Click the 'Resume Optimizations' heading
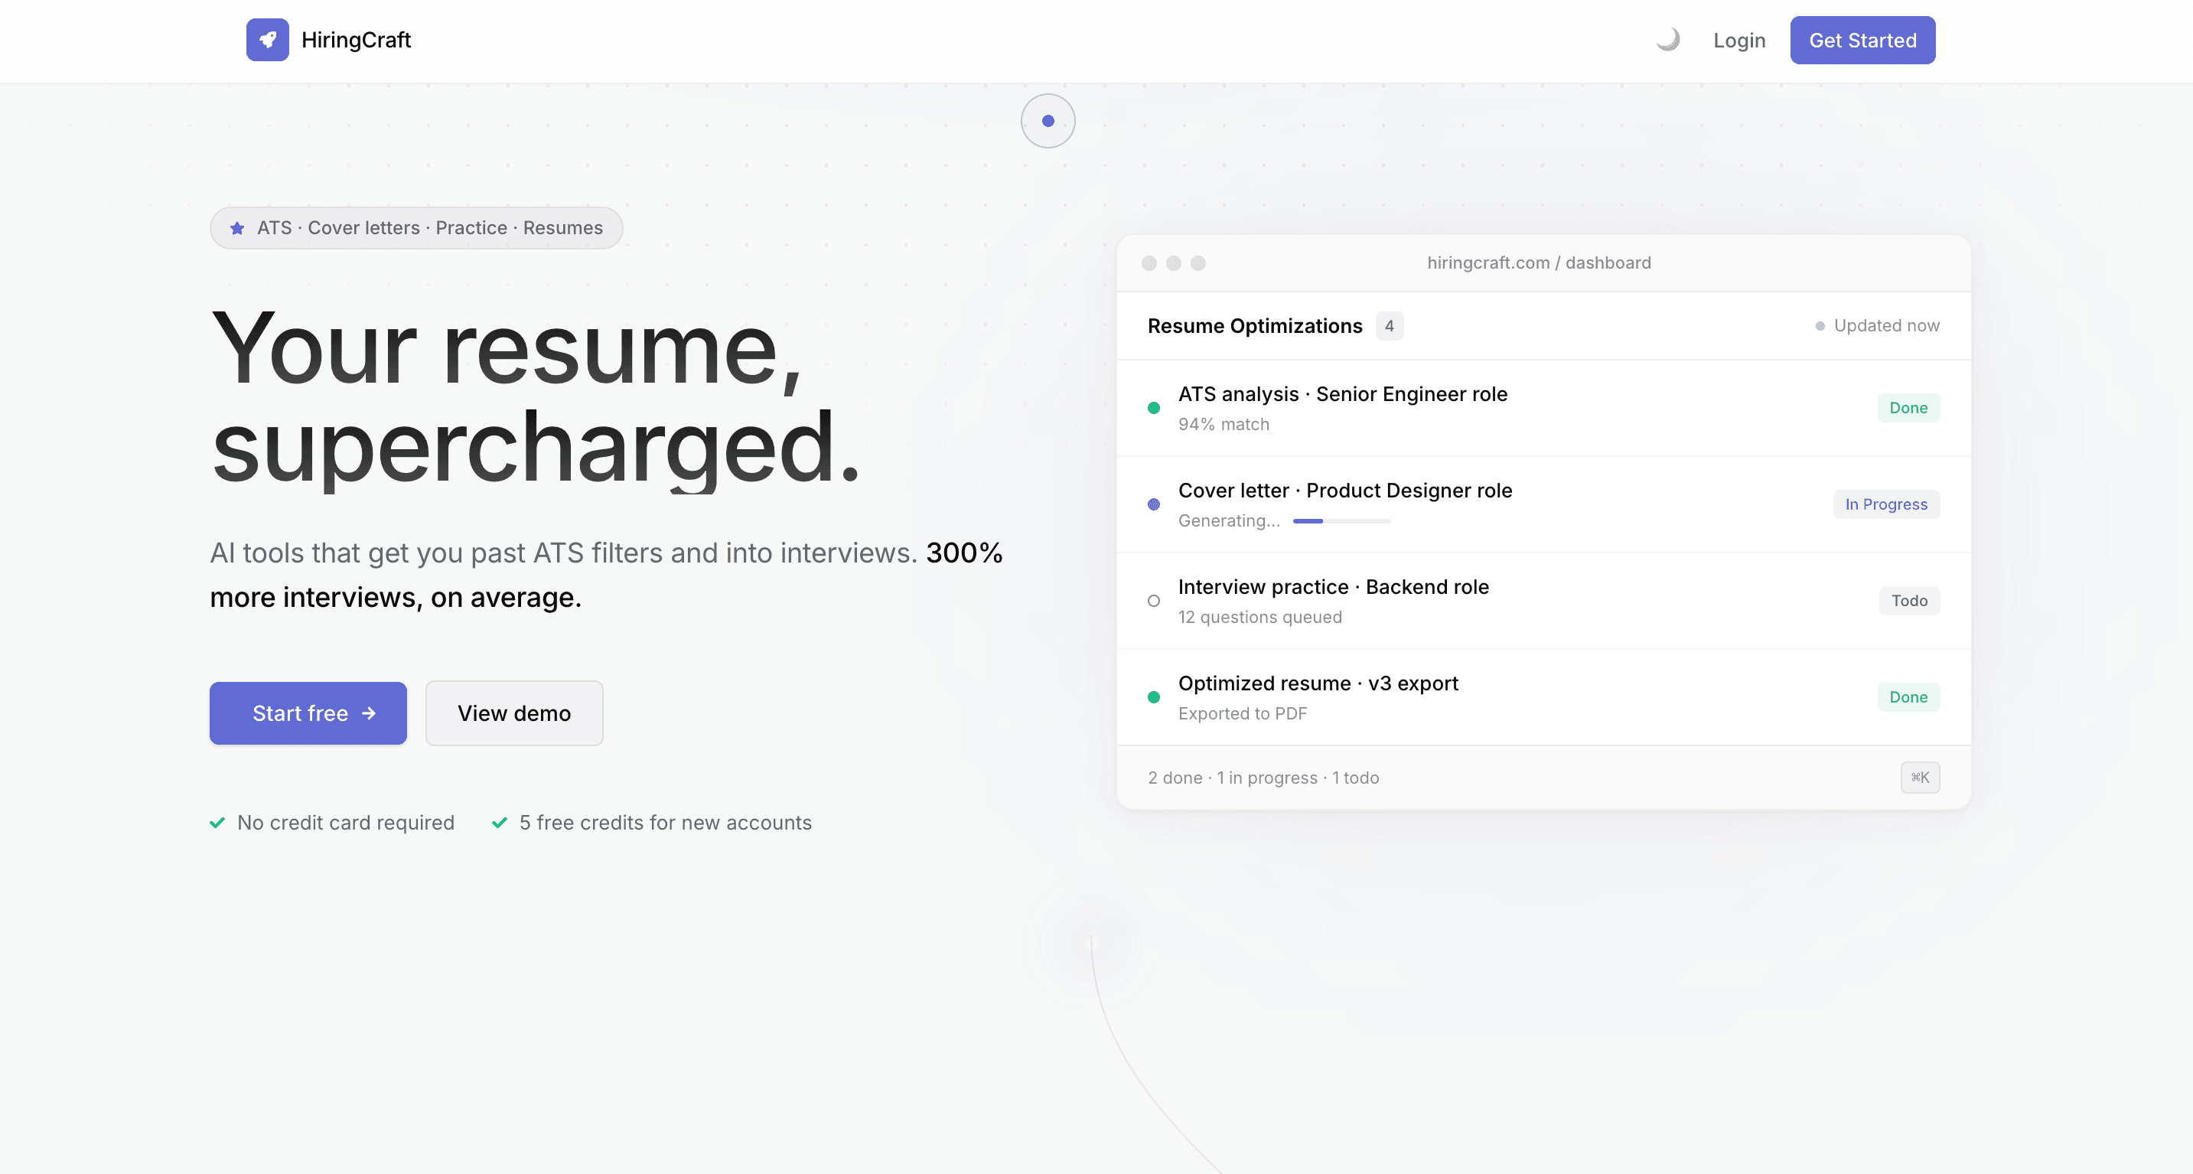This screenshot has width=2193, height=1174. 1255,326
